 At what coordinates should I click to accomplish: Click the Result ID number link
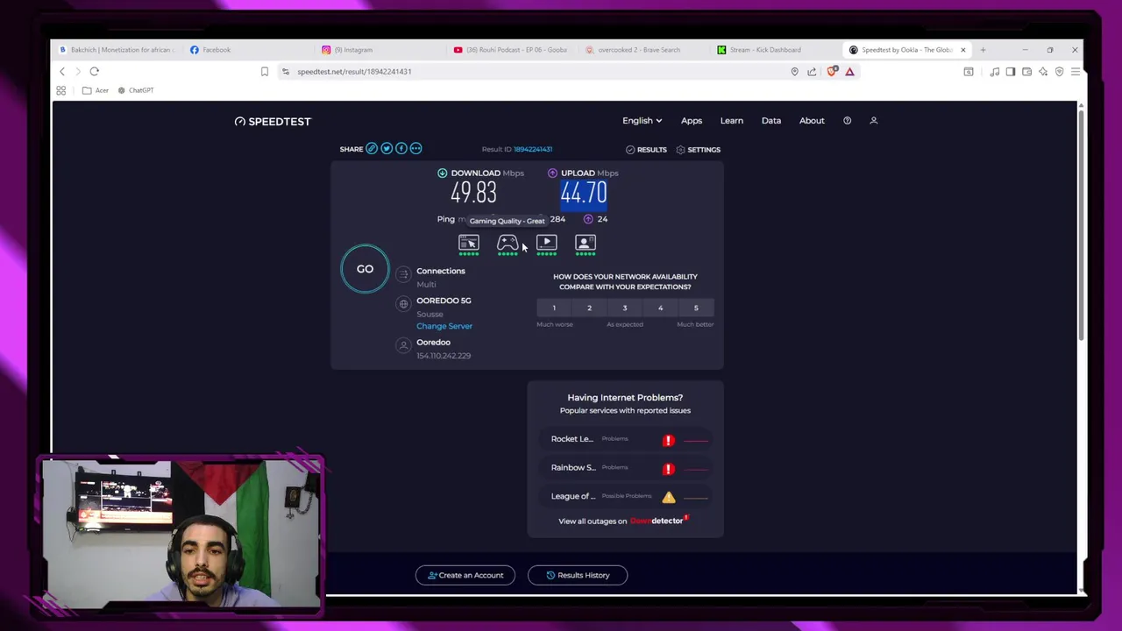(533, 149)
